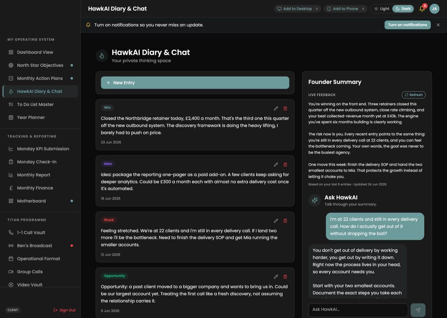The width and height of the screenshot is (447, 318).
Task: Delete the Idea entry dated 19 Jun 2026
Action: click(285, 165)
